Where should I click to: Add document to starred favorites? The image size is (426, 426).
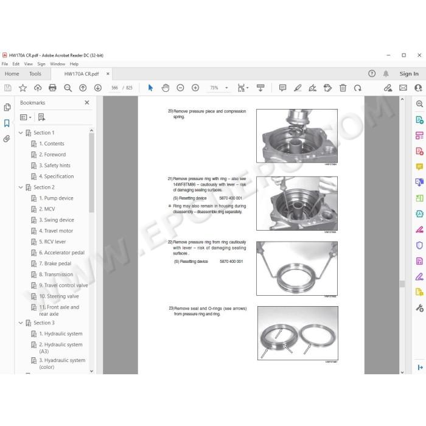coord(23,88)
